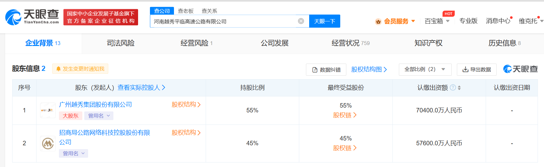Click the red 官方备案企业征信机构 banner
The width and height of the screenshot is (544, 167).
tap(101, 17)
